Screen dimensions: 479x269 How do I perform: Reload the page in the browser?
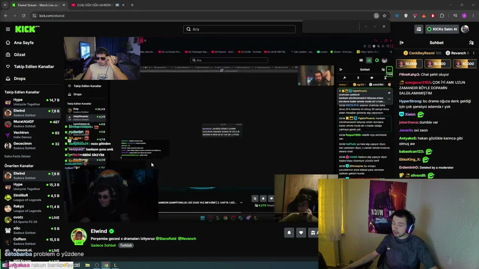click(x=24, y=16)
